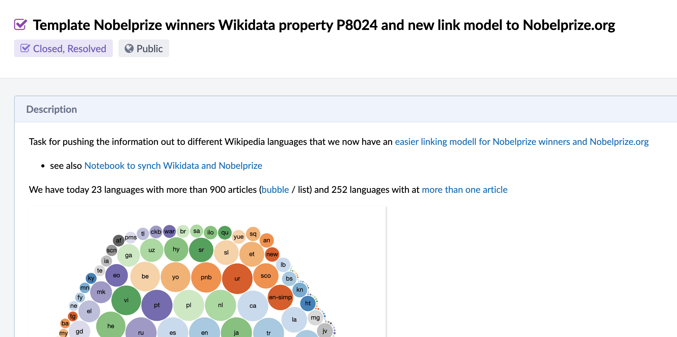Follow the bubble chart link
The width and height of the screenshot is (677, 337).
pos(275,190)
